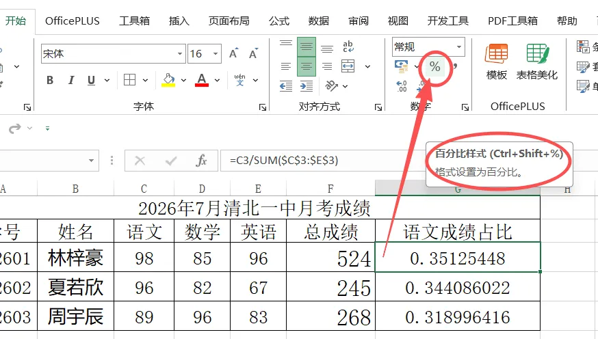Increase decimal places icon
The height and width of the screenshot is (339, 598).
pos(402,86)
